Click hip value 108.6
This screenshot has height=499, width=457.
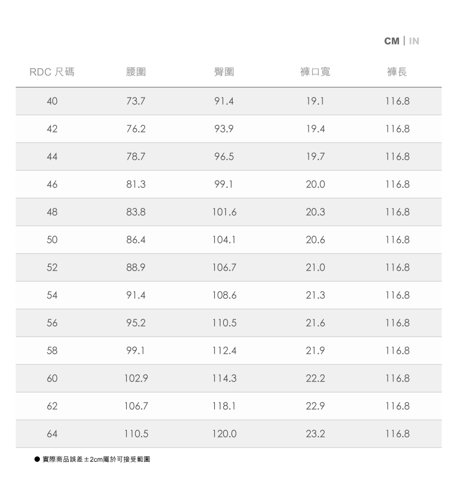(224, 296)
